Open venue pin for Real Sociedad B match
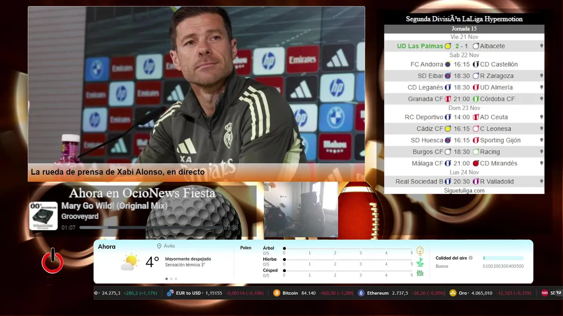This screenshot has height=316, width=563. click(541, 181)
